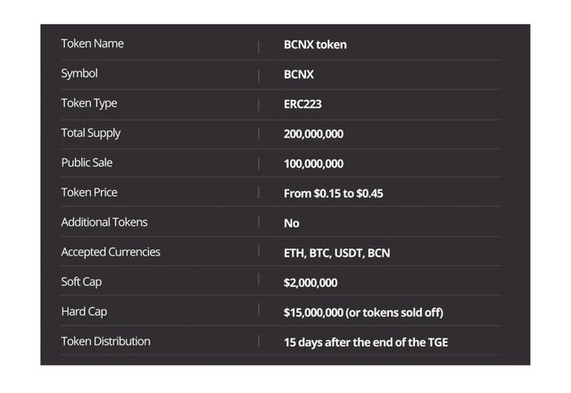This screenshot has height=393, width=571.
Task: Select the BCNX token value
Action: [316, 45]
